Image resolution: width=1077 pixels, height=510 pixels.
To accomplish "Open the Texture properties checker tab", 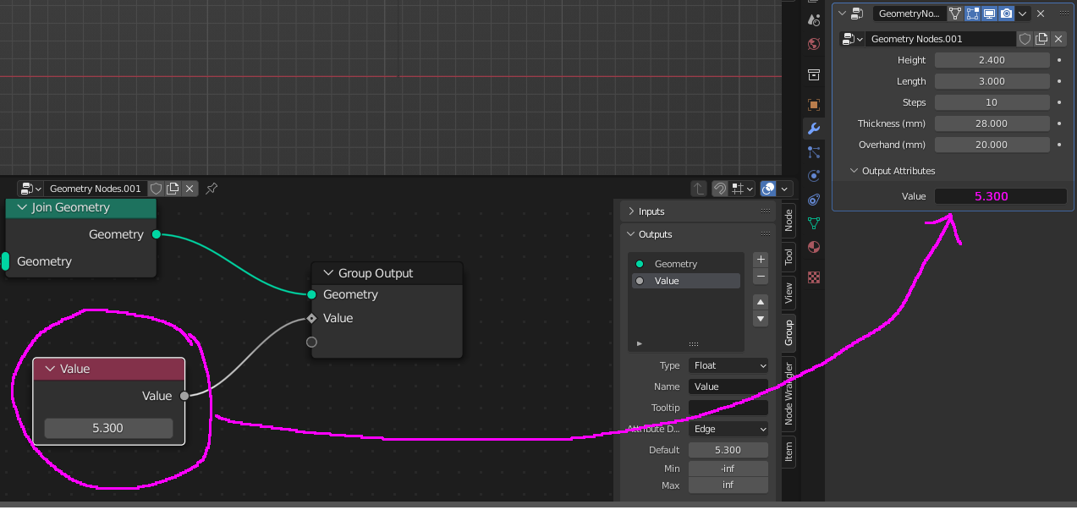I will click(814, 277).
